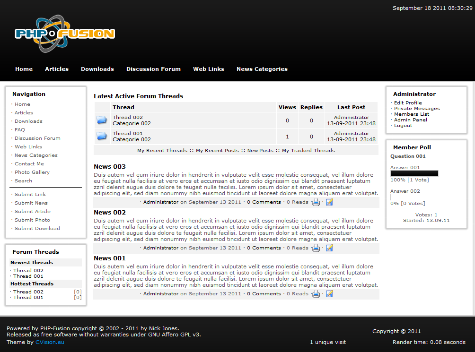This screenshot has width=475, height=352.
Task: Click the printer icon under News 001
Action: pyautogui.click(x=316, y=294)
